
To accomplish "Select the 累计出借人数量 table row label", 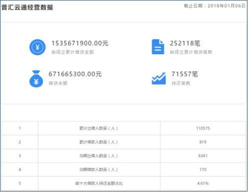I will click(x=99, y=128).
